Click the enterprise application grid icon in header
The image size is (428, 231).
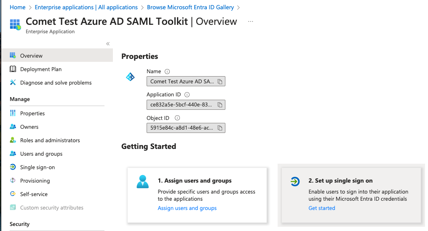[15, 24]
